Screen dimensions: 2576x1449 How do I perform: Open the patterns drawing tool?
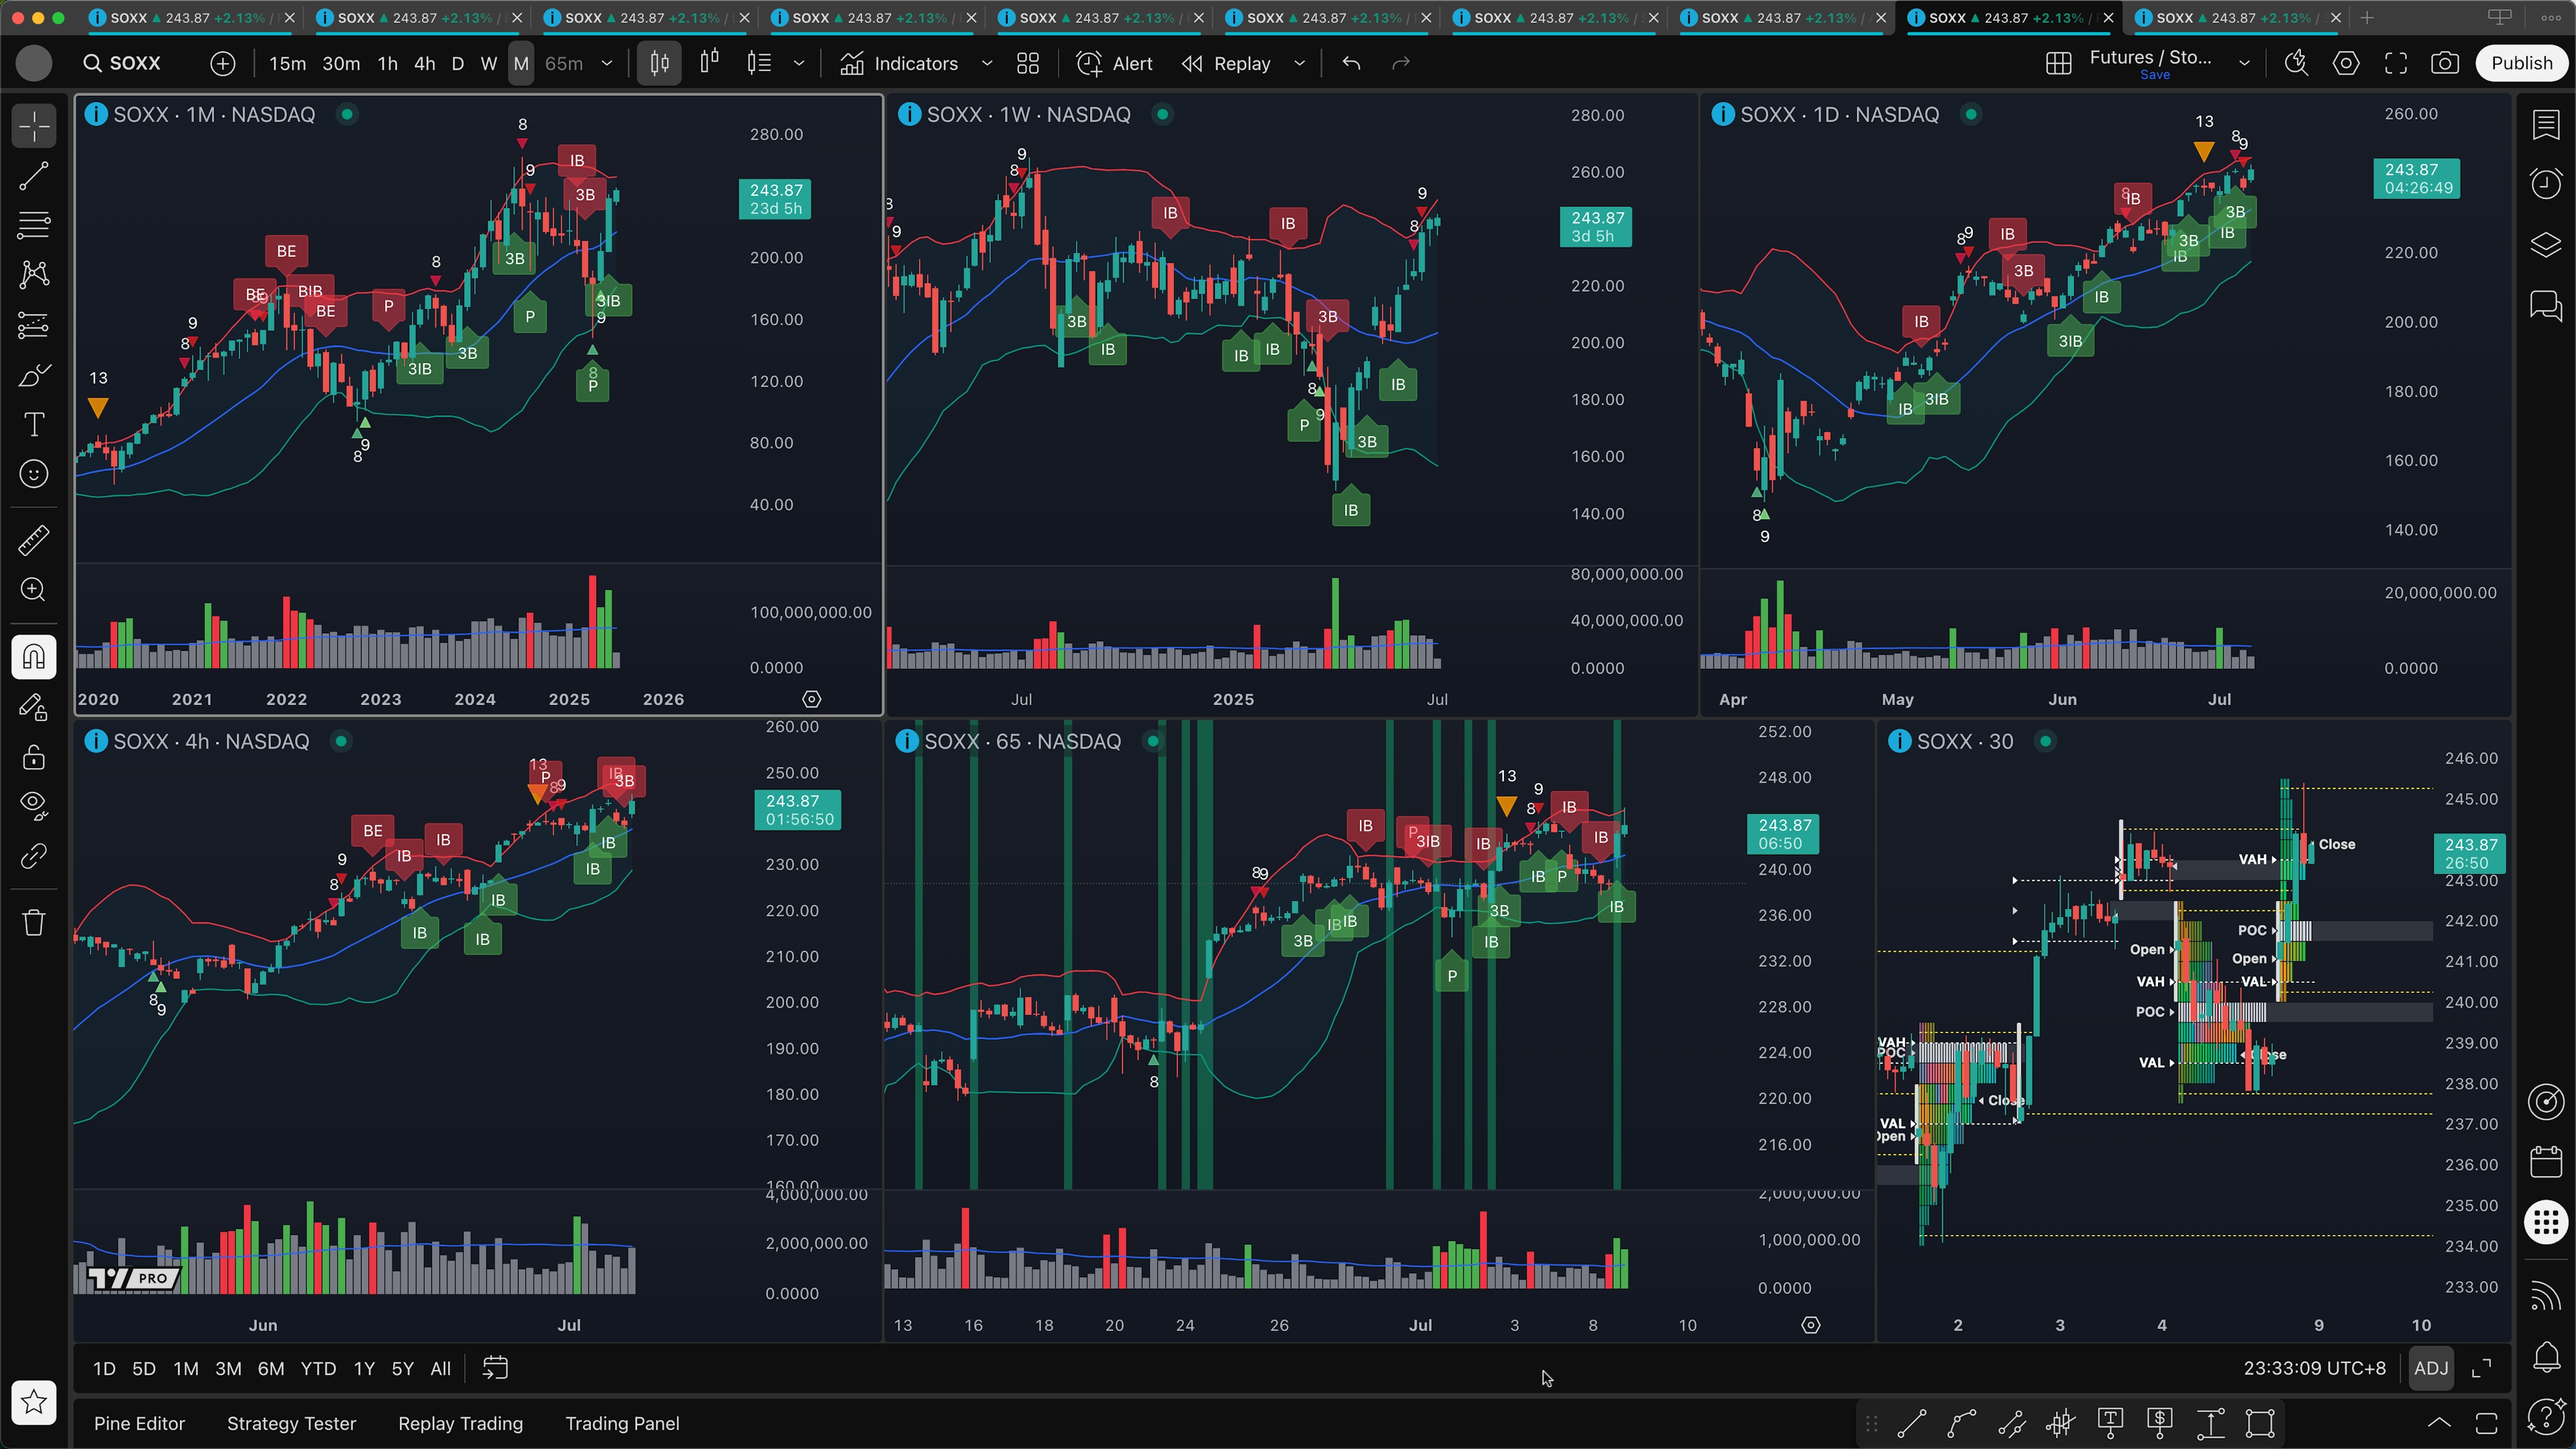[34, 275]
